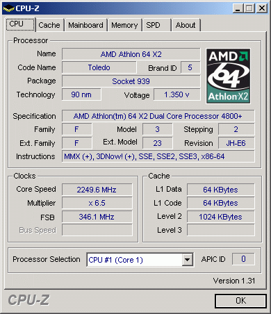
Task: Minimize the CPU-Z window
Action: [238, 8]
